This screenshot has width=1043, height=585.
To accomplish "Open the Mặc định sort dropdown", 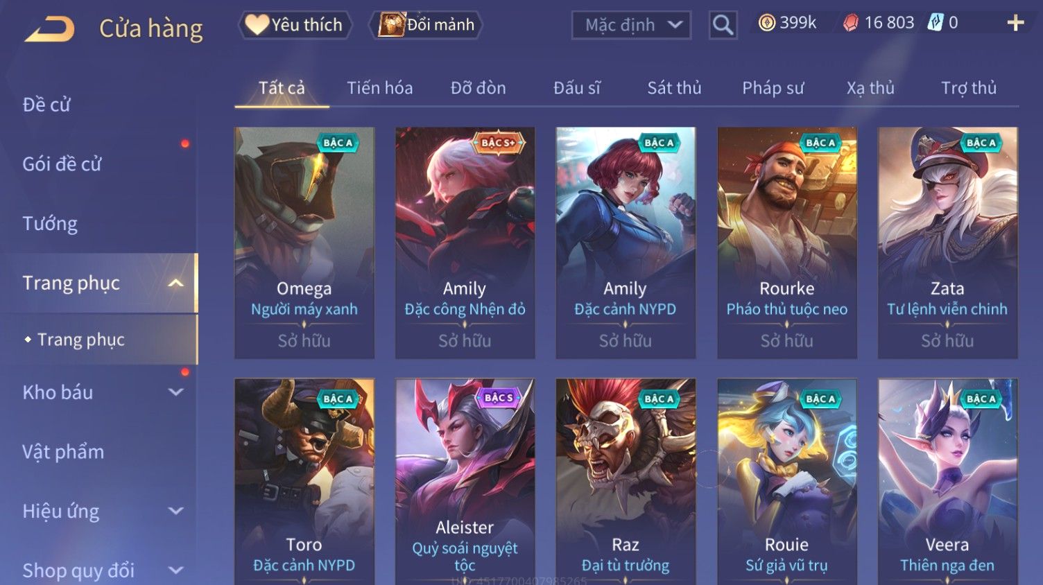I will point(631,25).
